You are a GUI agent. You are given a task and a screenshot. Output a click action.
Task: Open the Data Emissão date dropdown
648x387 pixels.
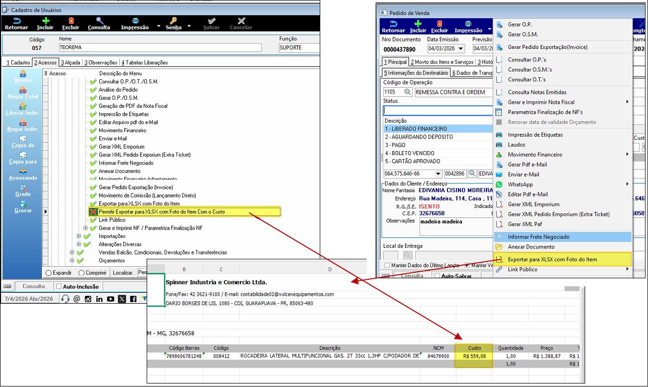(x=460, y=49)
